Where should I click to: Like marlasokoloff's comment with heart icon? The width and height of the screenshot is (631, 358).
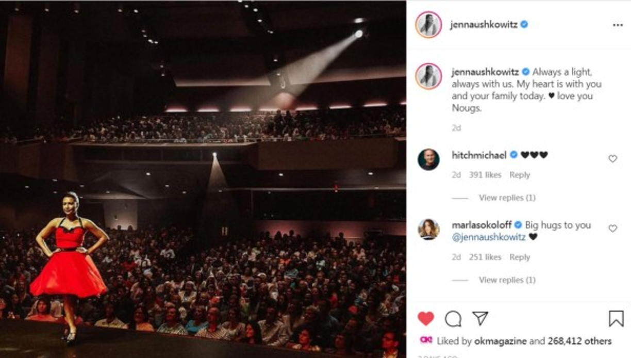(x=612, y=229)
